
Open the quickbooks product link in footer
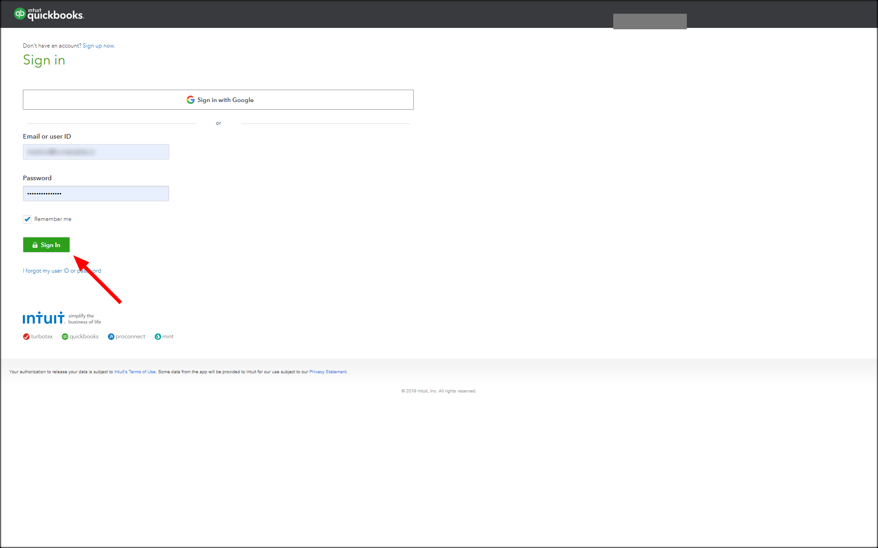point(80,337)
